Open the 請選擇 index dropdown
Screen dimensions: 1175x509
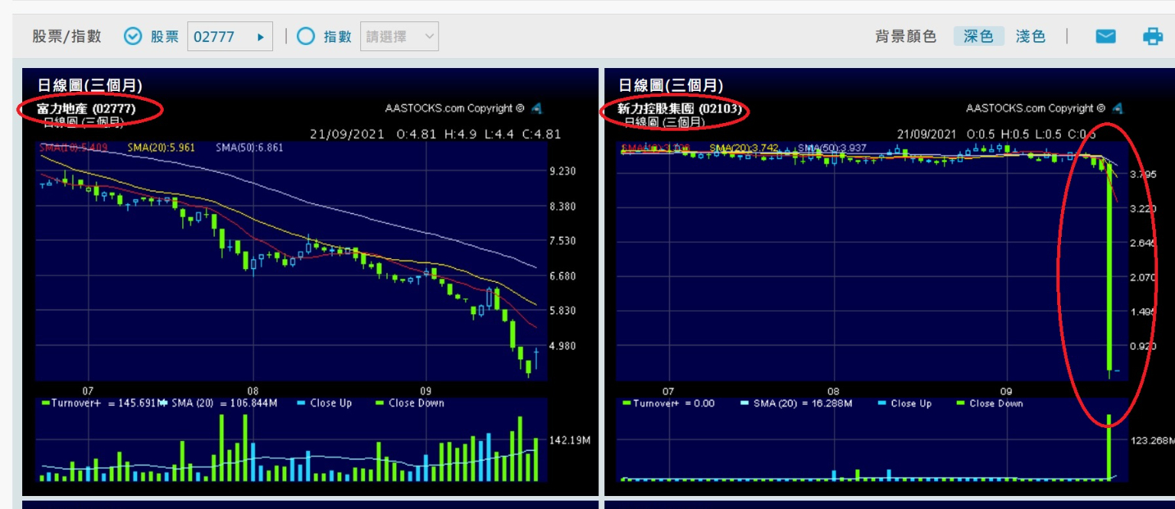[x=399, y=37]
